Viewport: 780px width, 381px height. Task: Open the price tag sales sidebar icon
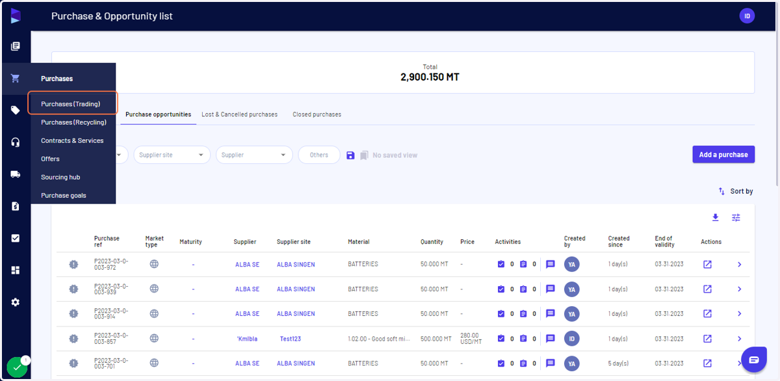[16, 111]
